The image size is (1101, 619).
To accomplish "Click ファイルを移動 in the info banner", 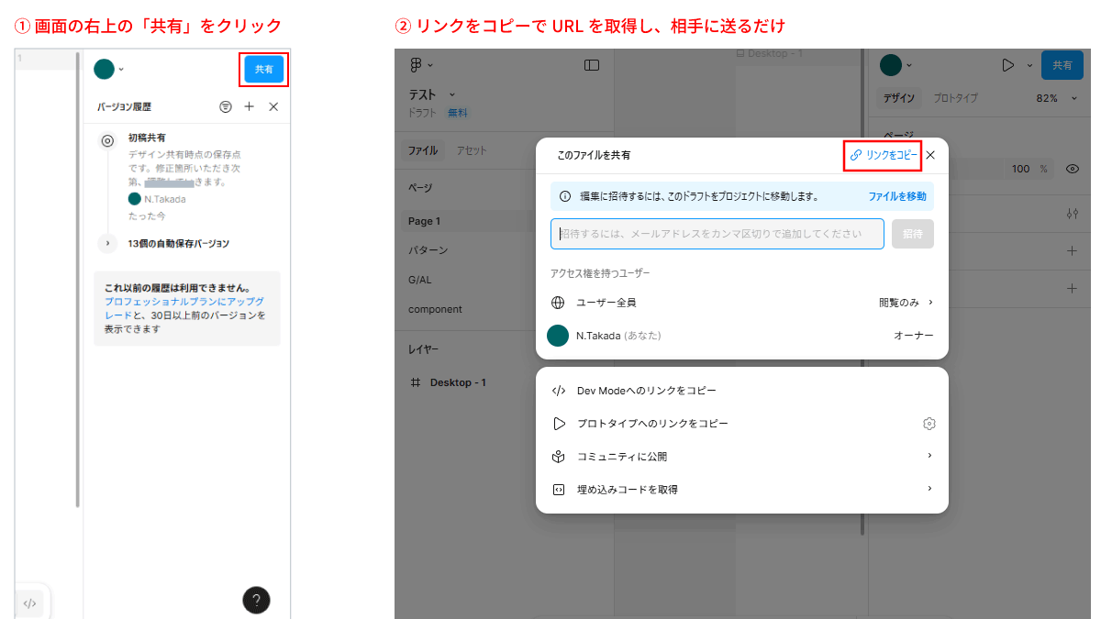I will click(896, 196).
